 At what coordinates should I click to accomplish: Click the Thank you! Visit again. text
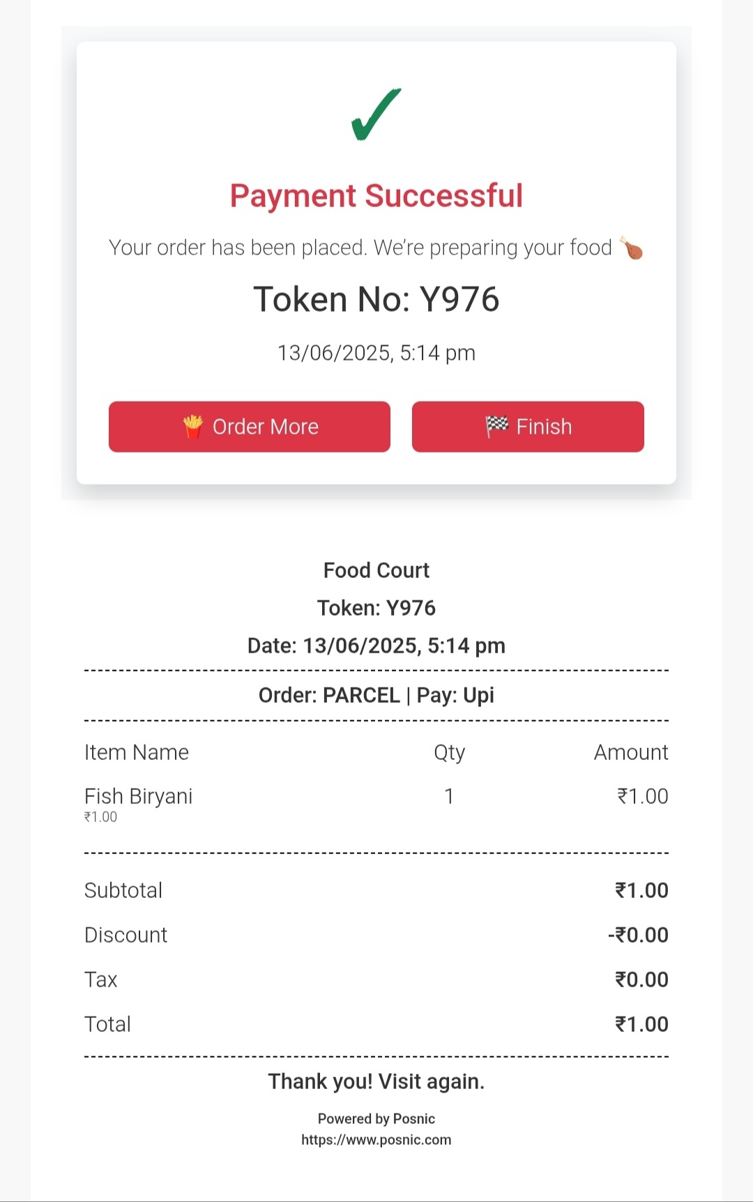[x=376, y=1081]
